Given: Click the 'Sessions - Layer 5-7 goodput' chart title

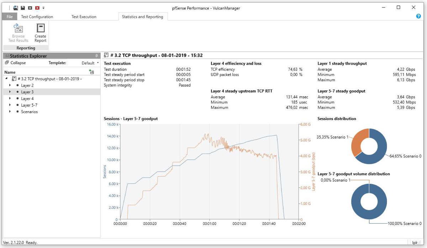Looking at the screenshot, I should pos(131,119).
